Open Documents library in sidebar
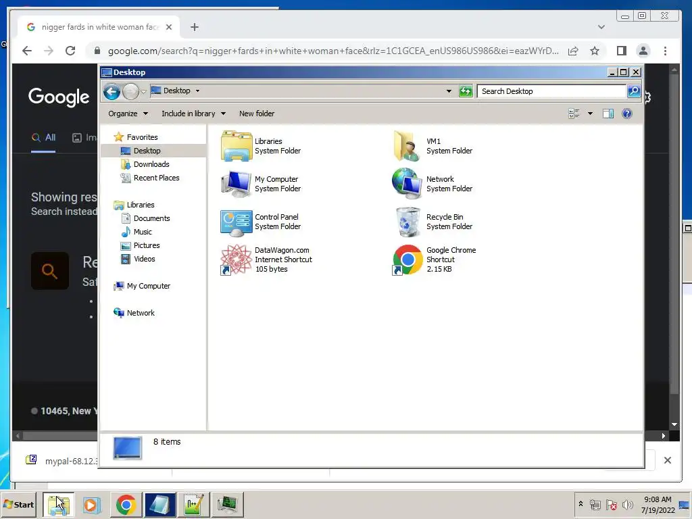This screenshot has width=692, height=519. pos(151,218)
